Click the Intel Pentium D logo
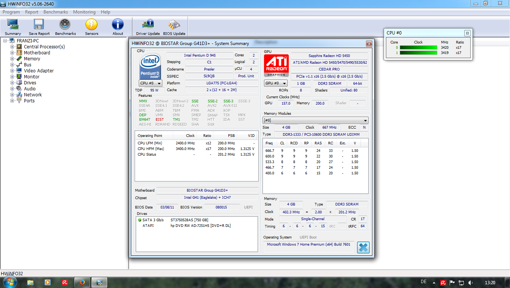The width and height of the screenshot is (510, 288). pyautogui.click(x=150, y=66)
